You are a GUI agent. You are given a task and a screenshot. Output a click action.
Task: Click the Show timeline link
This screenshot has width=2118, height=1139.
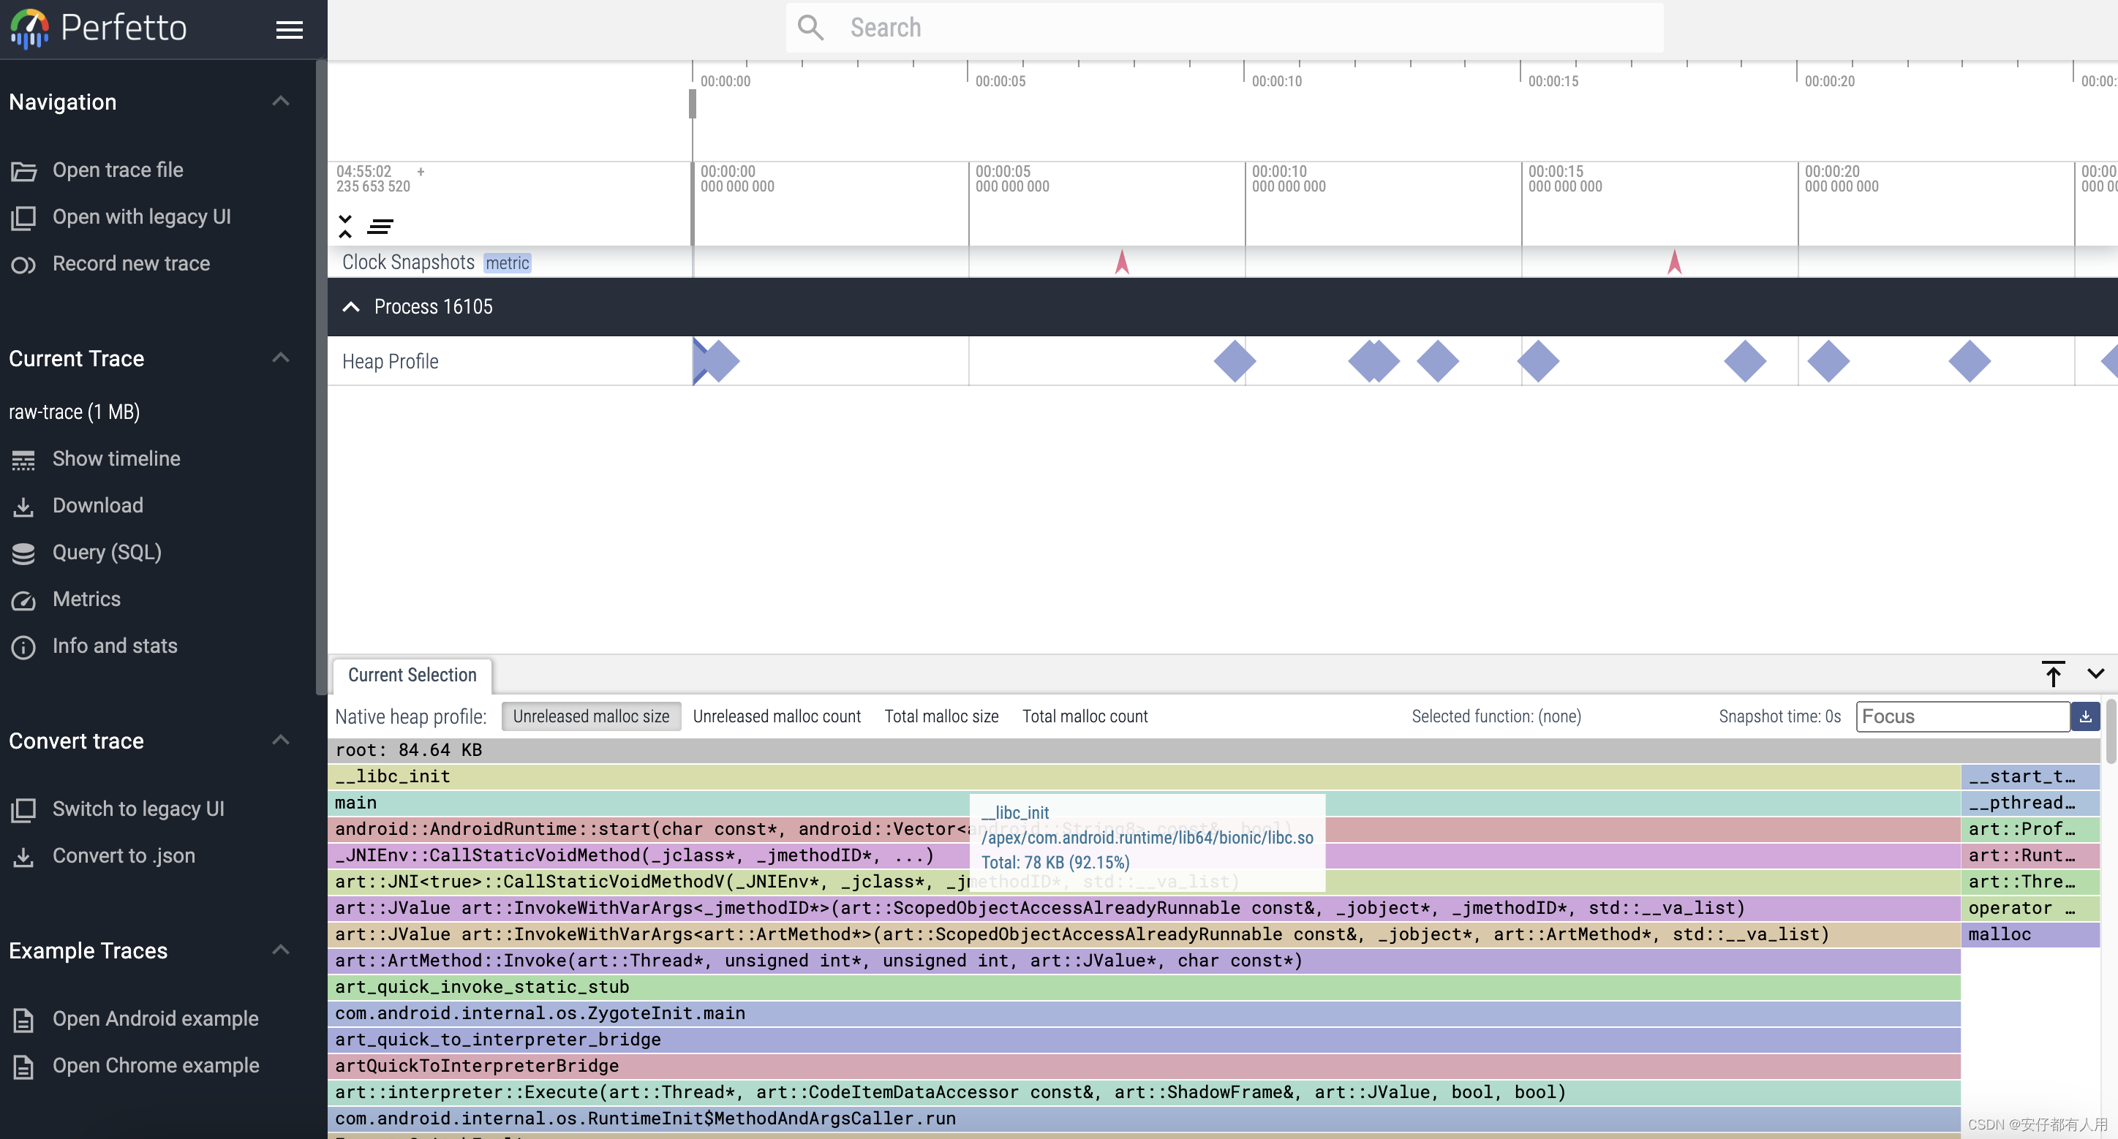[117, 458]
